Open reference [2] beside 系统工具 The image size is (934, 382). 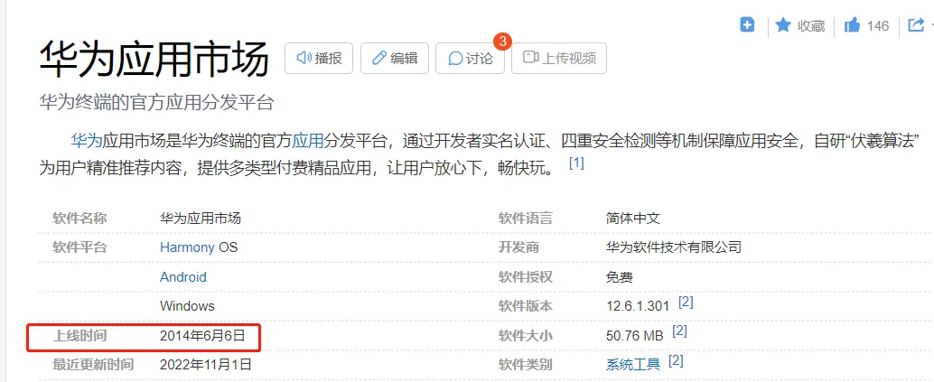tap(676, 360)
